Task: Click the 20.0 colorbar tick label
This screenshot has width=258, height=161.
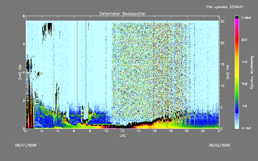Action: pyautogui.click(x=244, y=40)
